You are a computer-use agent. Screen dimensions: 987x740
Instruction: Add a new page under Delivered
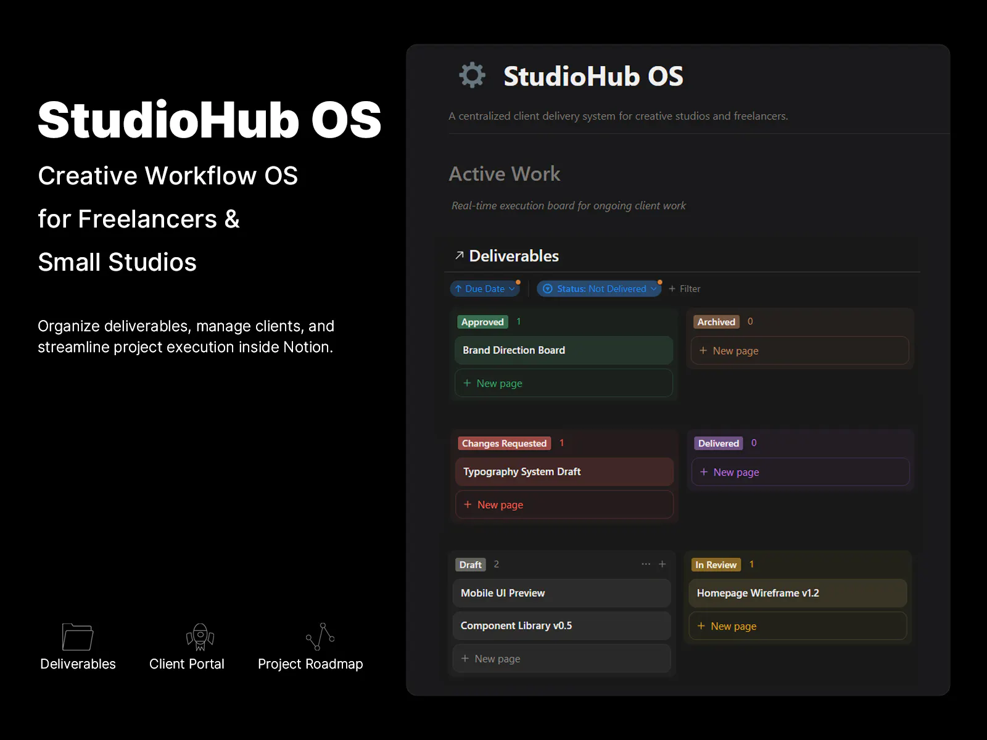[801, 472]
